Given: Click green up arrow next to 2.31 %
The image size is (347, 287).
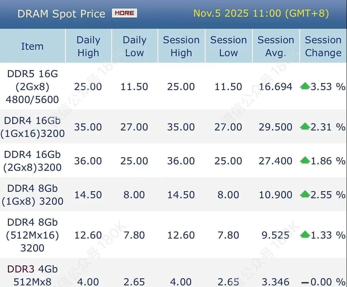Looking at the screenshot, I should (x=305, y=126).
